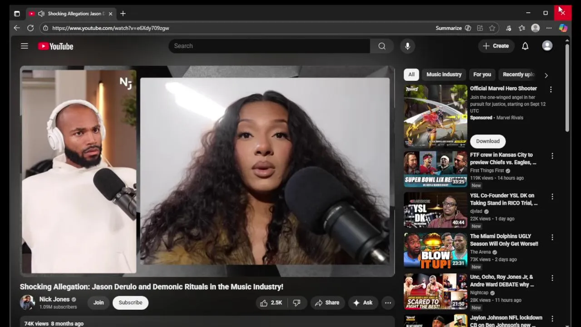Open options for Jaylon Johnson video

pyautogui.click(x=552, y=319)
